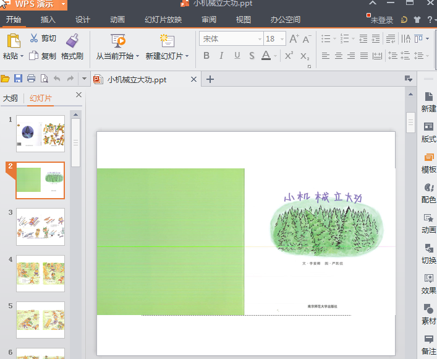Click the Cut (剪切) scissors icon

click(x=33, y=38)
